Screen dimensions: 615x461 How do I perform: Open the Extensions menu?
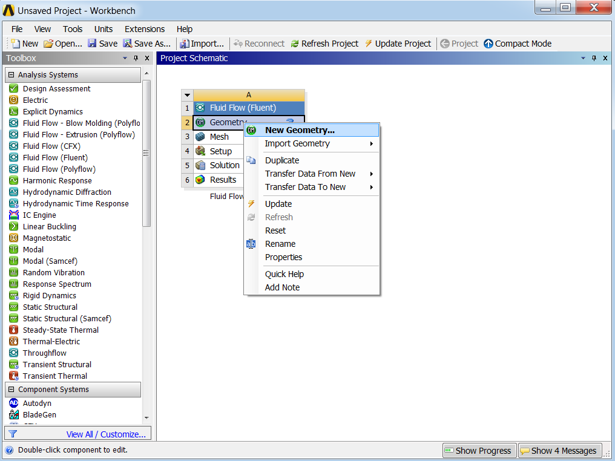point(144,29)
